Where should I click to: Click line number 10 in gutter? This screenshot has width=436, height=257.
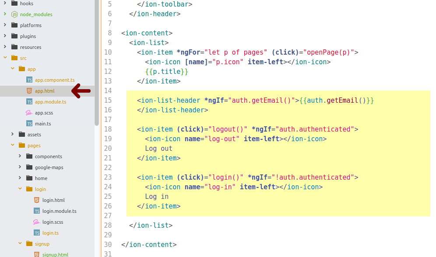coord(108,52)
